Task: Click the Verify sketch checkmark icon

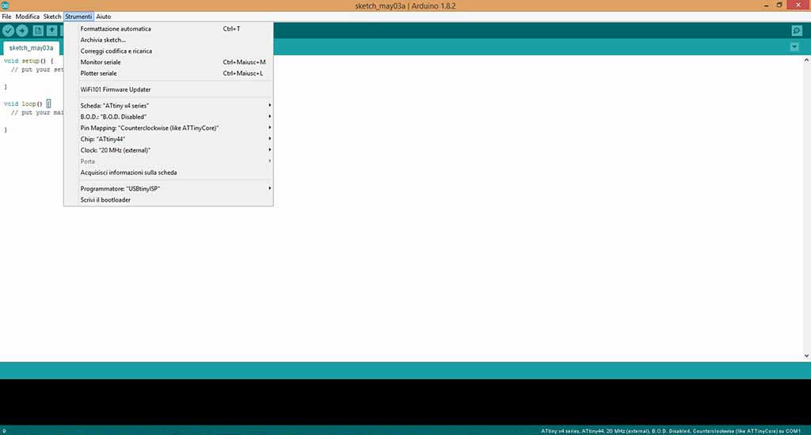Action: pos(8,31)
